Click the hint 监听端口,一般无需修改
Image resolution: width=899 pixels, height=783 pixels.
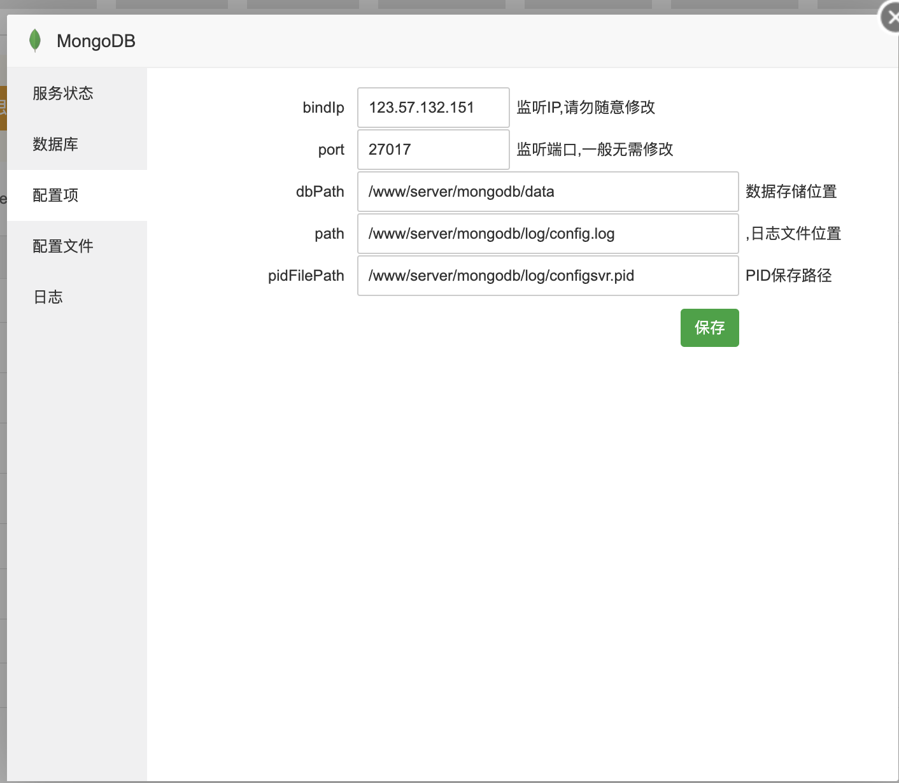[x=595, y=150]
